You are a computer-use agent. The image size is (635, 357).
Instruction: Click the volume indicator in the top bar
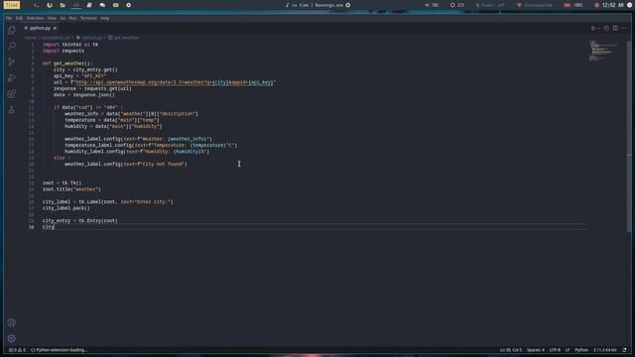click(x=432, y=5)
